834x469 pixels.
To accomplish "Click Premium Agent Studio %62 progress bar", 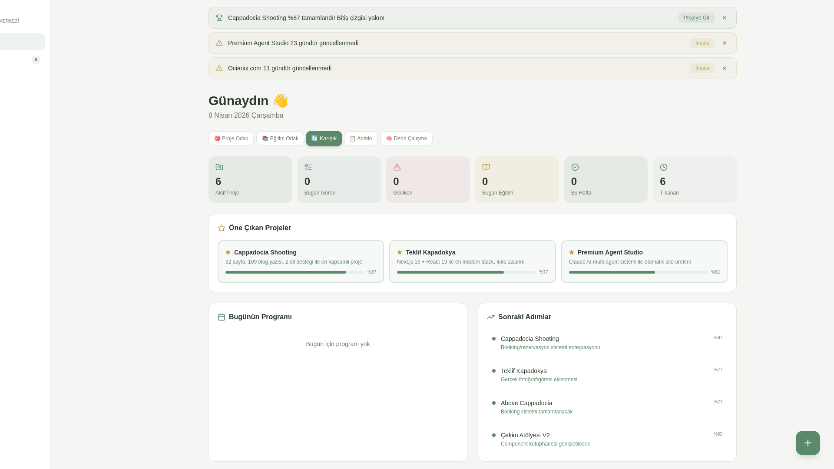I will click(x=638, y=272).
